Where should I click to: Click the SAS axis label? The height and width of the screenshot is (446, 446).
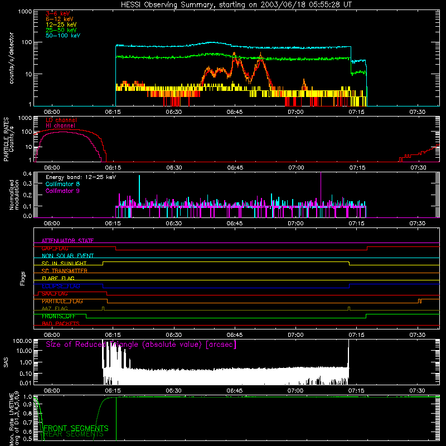tap(6, 362)
